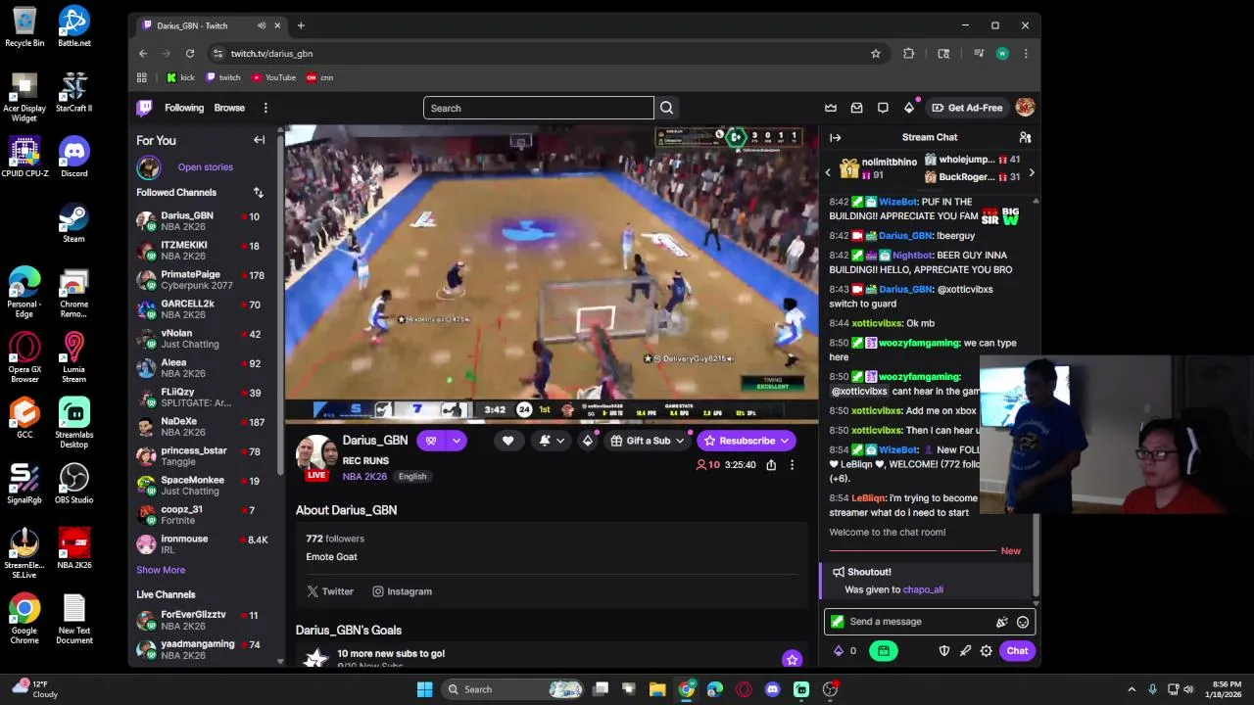Open the chat settings gear

point(987,651)
